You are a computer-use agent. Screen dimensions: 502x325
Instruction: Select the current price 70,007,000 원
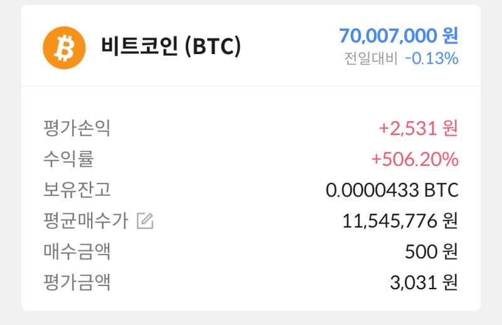click(398, 36)
